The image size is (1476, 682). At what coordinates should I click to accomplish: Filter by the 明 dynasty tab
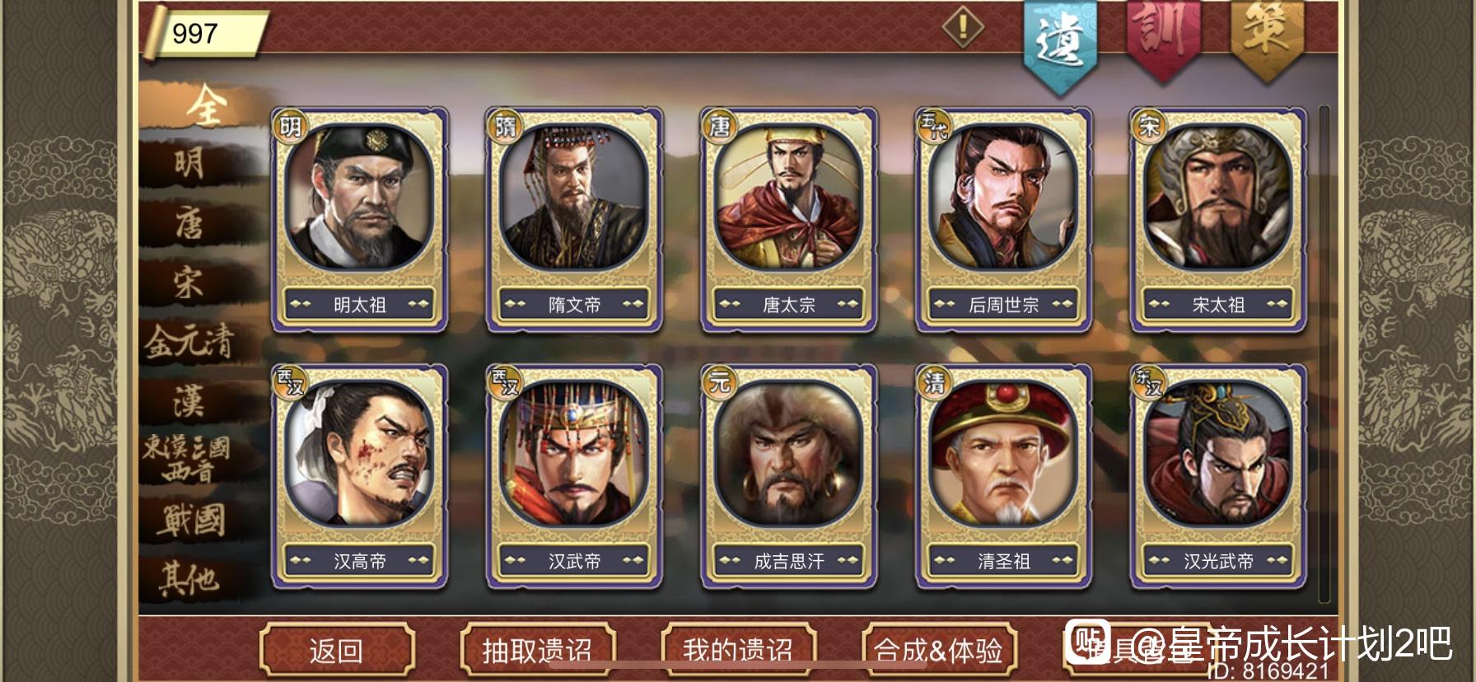[189, 162]
